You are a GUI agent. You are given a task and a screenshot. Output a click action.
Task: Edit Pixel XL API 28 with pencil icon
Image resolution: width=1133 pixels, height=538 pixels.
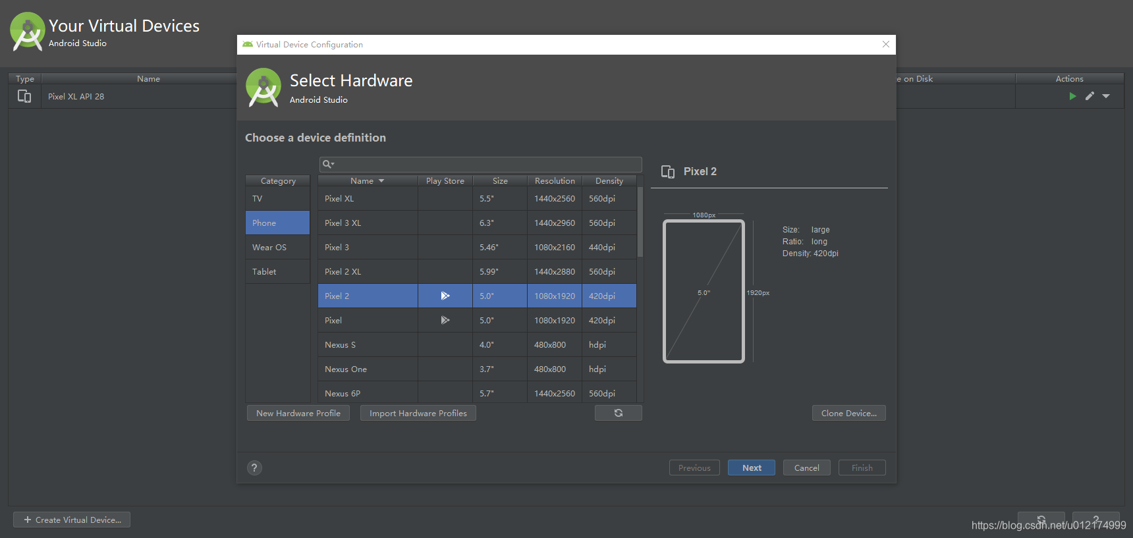[1090, 96]
